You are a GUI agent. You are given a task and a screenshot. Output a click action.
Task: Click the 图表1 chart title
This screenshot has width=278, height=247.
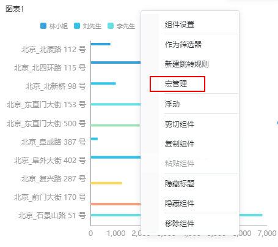(15, 9)
